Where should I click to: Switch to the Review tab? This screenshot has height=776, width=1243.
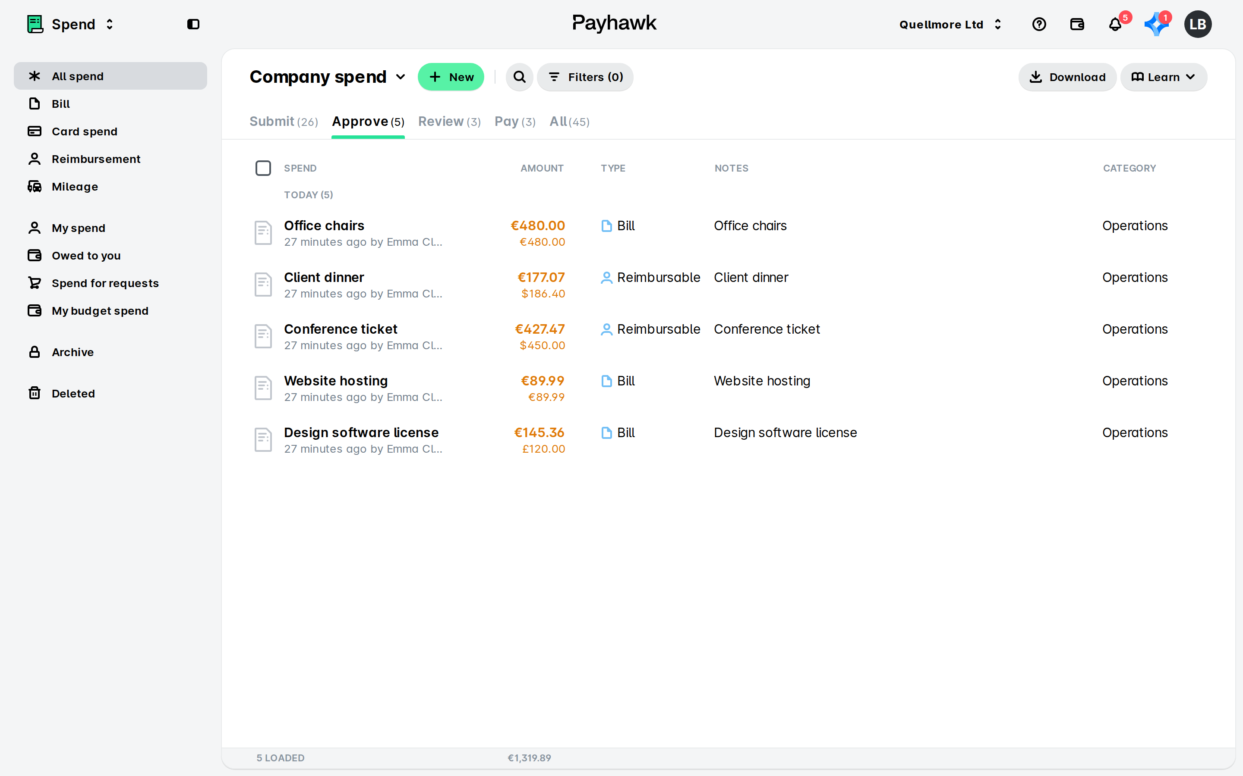click(449, 122)
